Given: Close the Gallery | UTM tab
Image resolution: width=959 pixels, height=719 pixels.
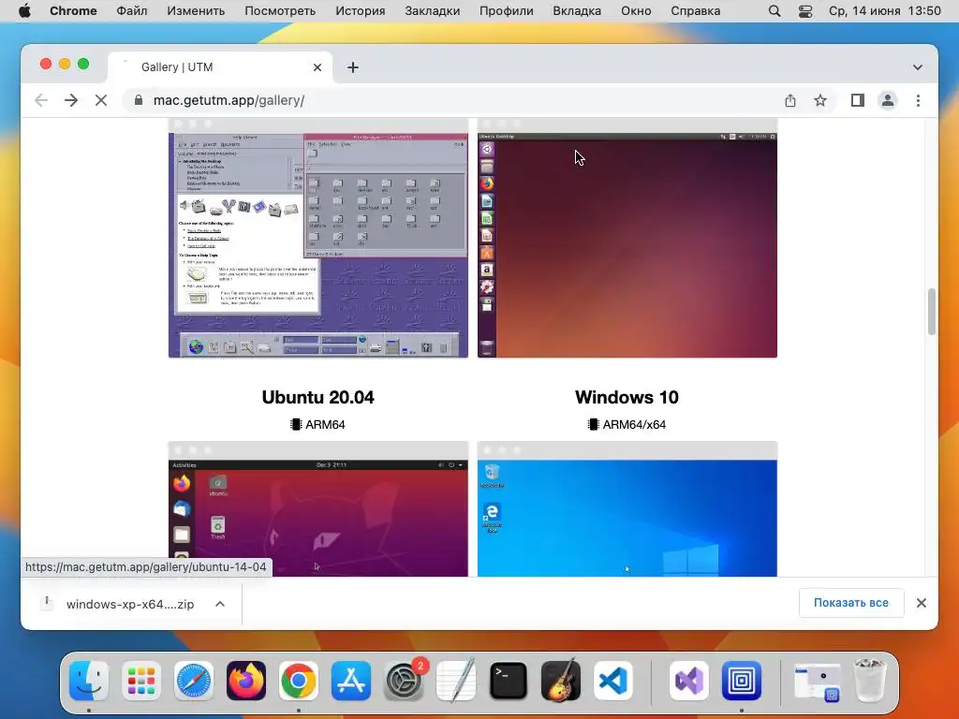Looking at the screenshot, I should [x=317, y=67].
